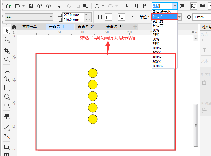Viewport: 211px width, 156px height.
Task: Select the Crop tool
Action: [x=7, y=50]
